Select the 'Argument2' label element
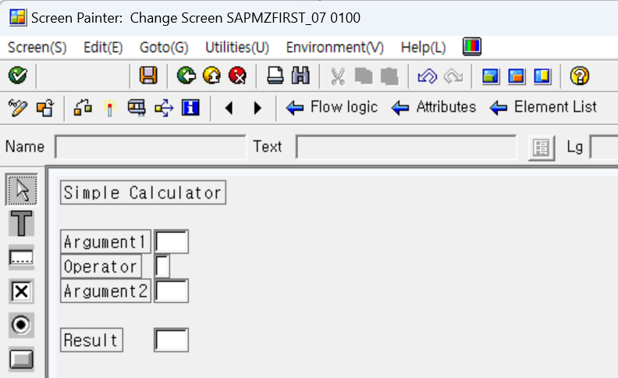Screen dimensions: 618x378 tap(105, 291)
